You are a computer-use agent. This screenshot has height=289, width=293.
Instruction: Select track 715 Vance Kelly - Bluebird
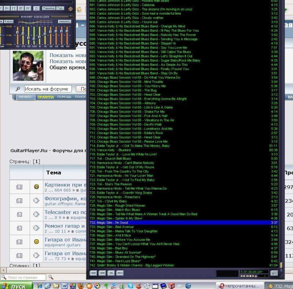pyautogui.click(x=184, y=150)
